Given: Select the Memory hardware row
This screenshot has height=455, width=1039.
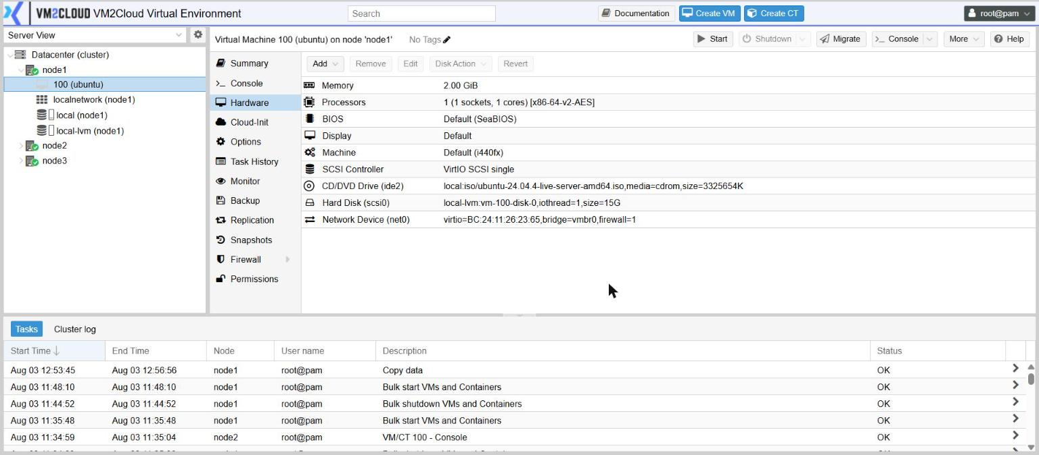Looking at the screenshot, I should coord(668,86).
